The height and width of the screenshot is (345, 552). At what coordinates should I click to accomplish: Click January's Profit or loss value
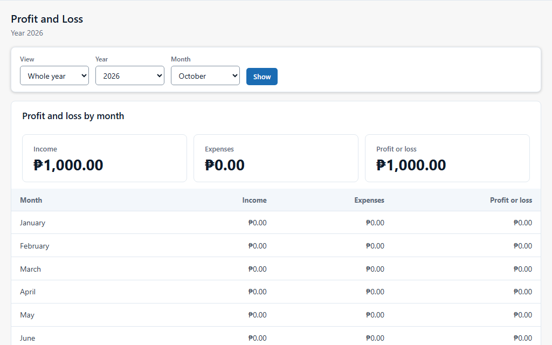point(523,223)
